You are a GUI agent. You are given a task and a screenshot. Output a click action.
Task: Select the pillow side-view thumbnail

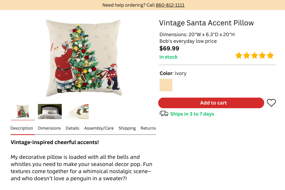77,111
